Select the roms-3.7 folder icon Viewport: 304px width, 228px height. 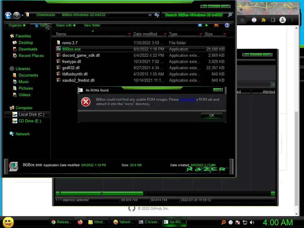[58, 42]
